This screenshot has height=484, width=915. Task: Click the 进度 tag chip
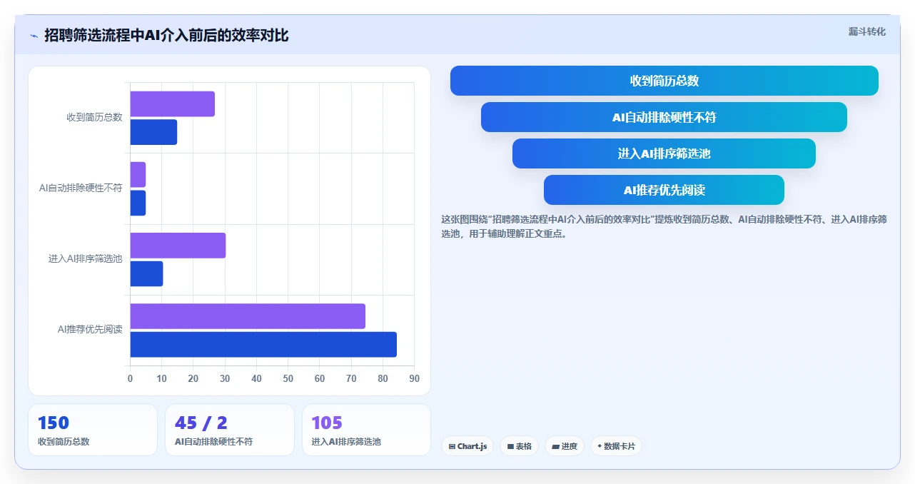(565, 446)
